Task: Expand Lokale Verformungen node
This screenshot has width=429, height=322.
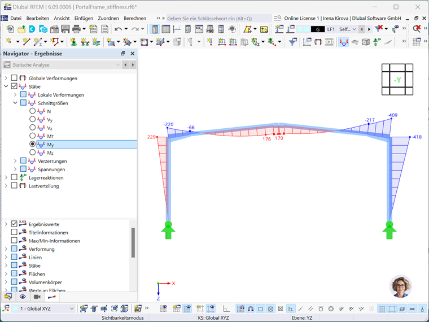Action: tap(15, 94)
